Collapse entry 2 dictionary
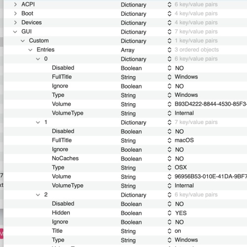This screenshot has height=247, width=247. [x=38, y=195]
